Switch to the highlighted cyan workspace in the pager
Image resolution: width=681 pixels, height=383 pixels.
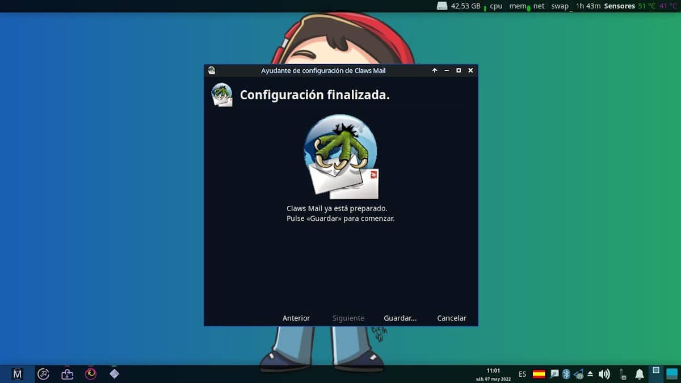[x=671, y=373]
